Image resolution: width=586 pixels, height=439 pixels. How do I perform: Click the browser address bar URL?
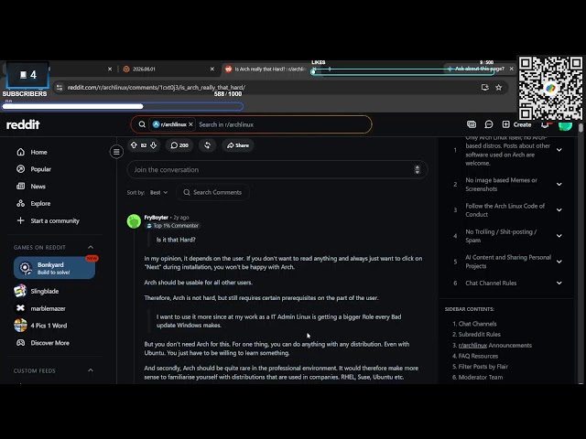157,88
